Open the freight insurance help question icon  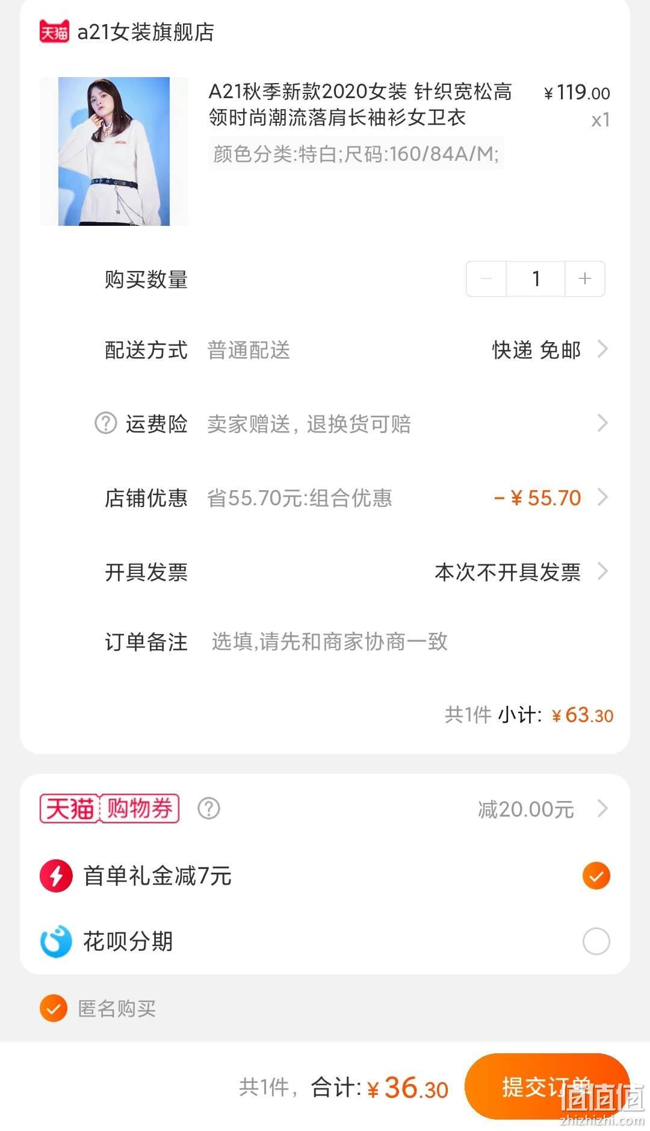106,423
